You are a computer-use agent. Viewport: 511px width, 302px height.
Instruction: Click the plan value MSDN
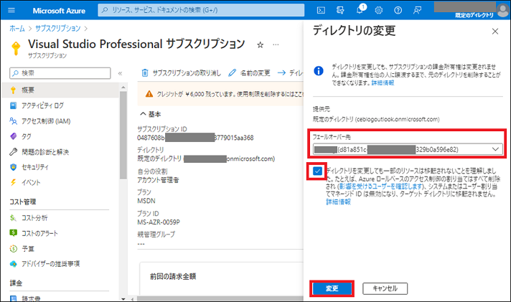click(146, 201)
